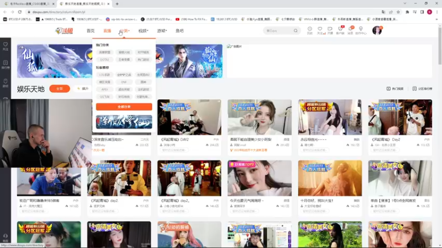Viewport: 442px width, 248px height.
Task: Click the share page icon in address bar
Action: coord(391,12)
